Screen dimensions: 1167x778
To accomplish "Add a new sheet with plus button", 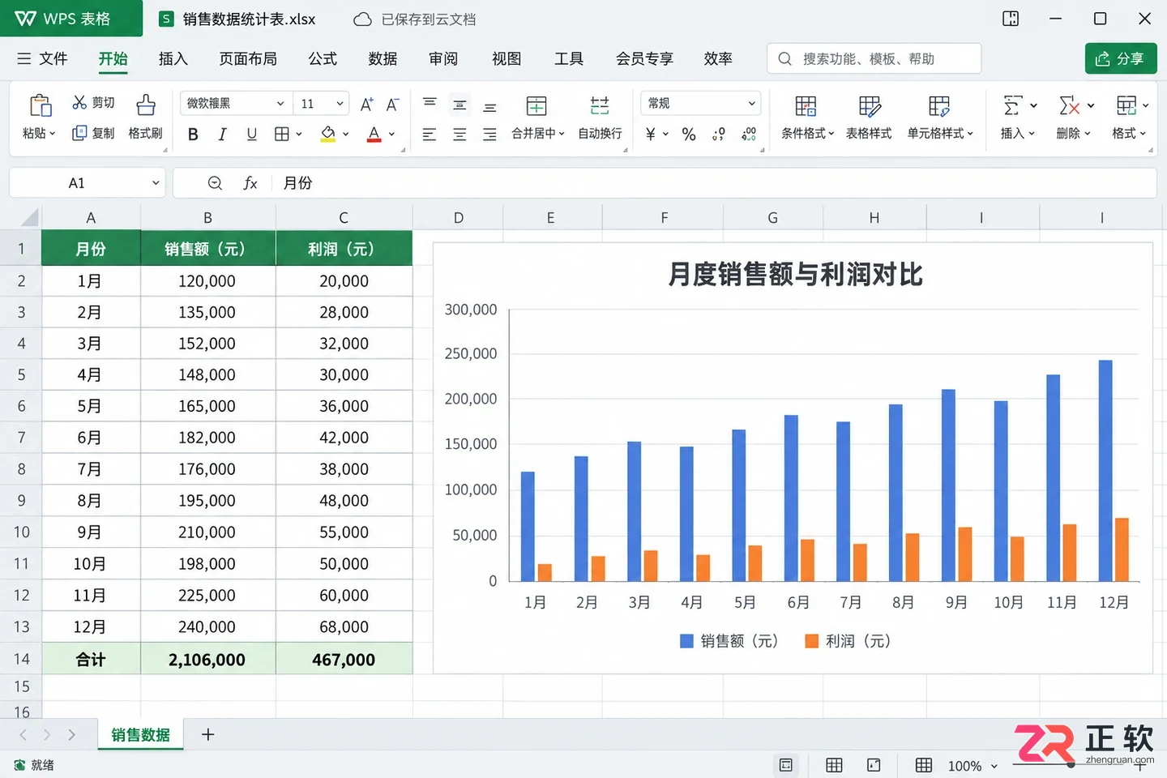I will point(208,734).
